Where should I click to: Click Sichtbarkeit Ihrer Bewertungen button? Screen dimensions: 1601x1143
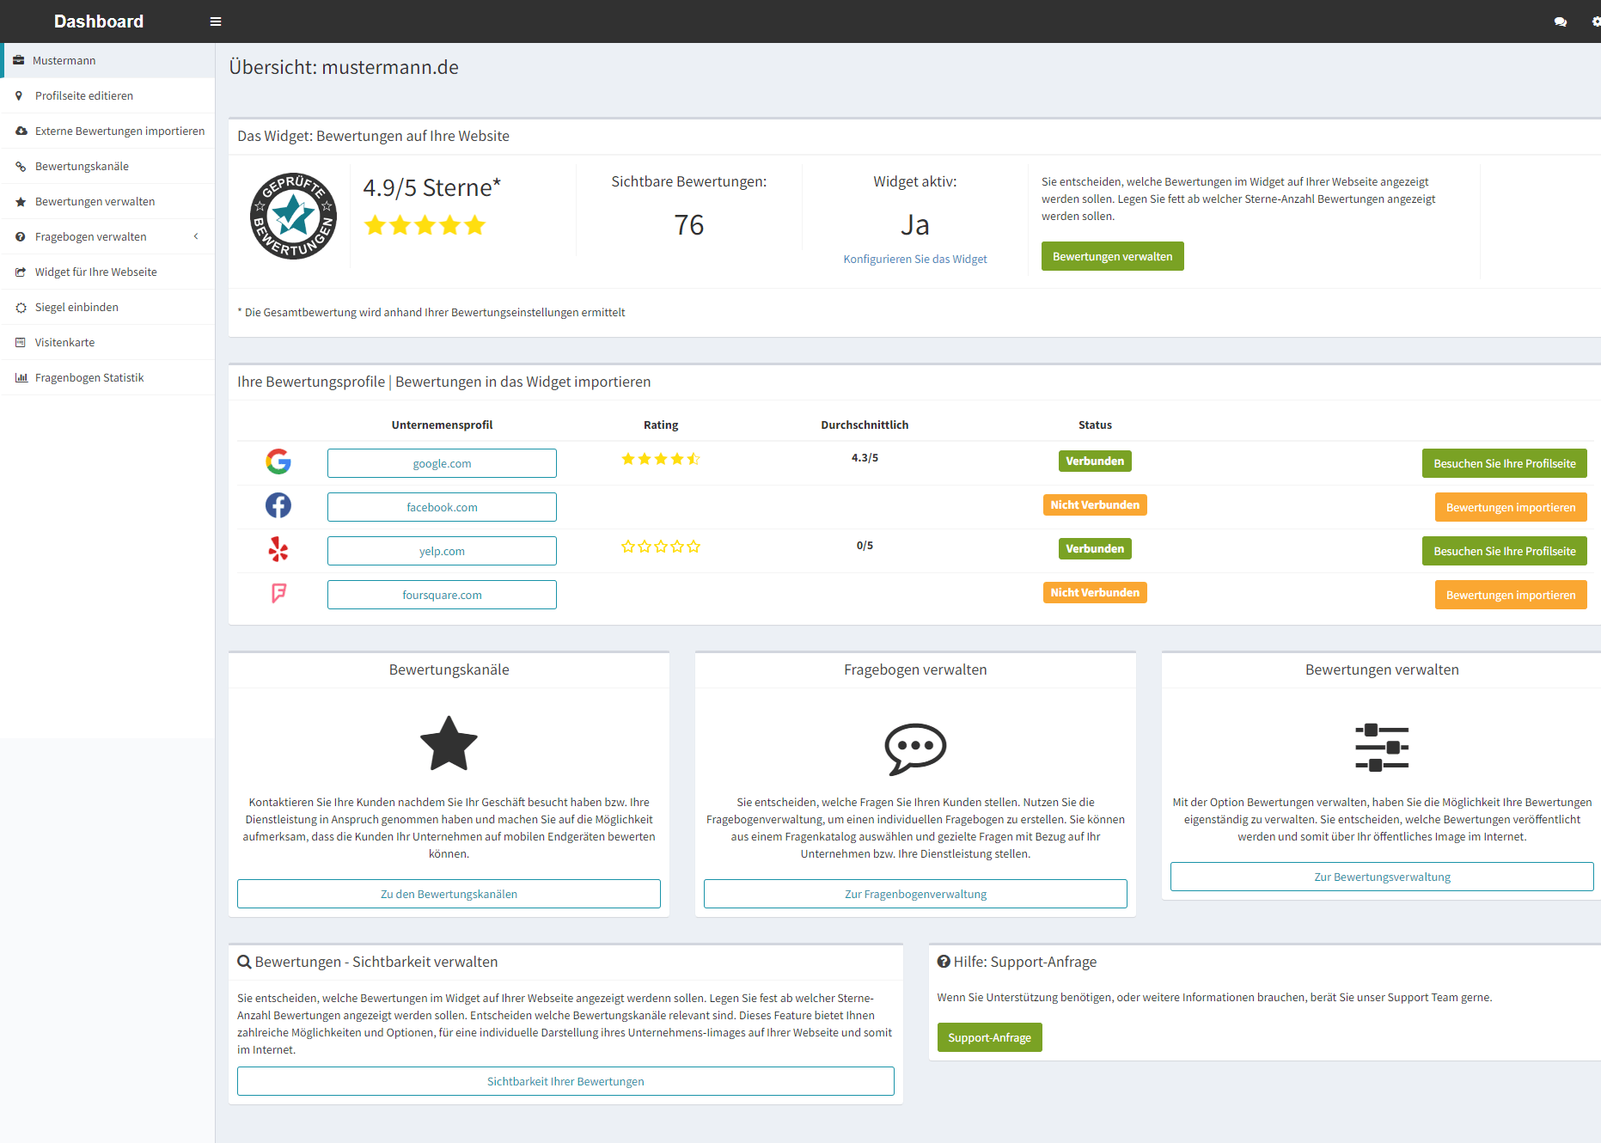[x=565, y=1081]
